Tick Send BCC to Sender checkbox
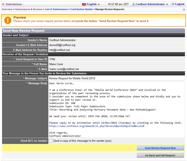Screen dimensions: 187x161 (x=50, y=141)
